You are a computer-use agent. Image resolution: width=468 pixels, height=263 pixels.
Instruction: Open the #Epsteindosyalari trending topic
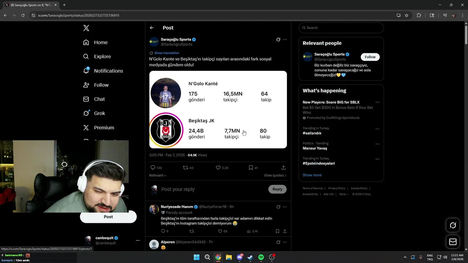(318, 163)
